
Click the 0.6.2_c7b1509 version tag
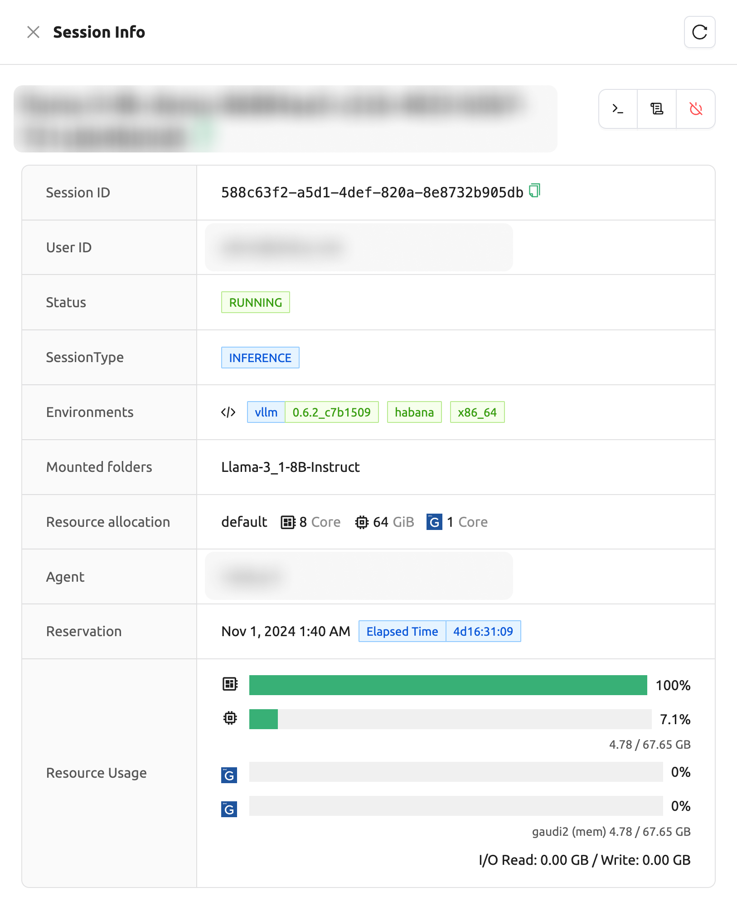click(x=332, y=412)
